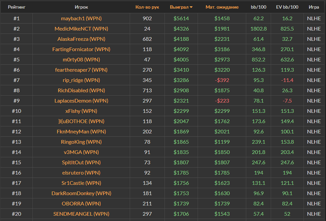The height and width of the screenshot is (221, 326).
Task: Select the -7.5 EV bb/100 value
Action: (287, 101)
